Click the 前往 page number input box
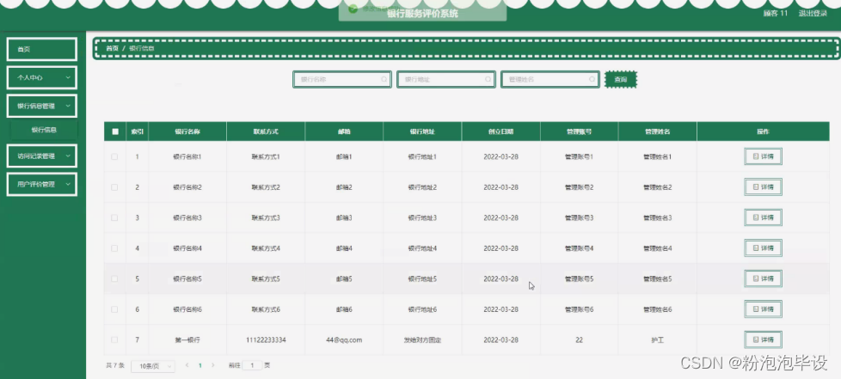This screenshot has width=841, height=379. click(252, 365)
